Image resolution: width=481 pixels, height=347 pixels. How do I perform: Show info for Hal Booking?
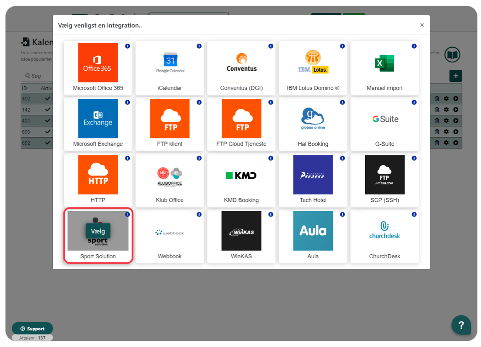(342, 102)
